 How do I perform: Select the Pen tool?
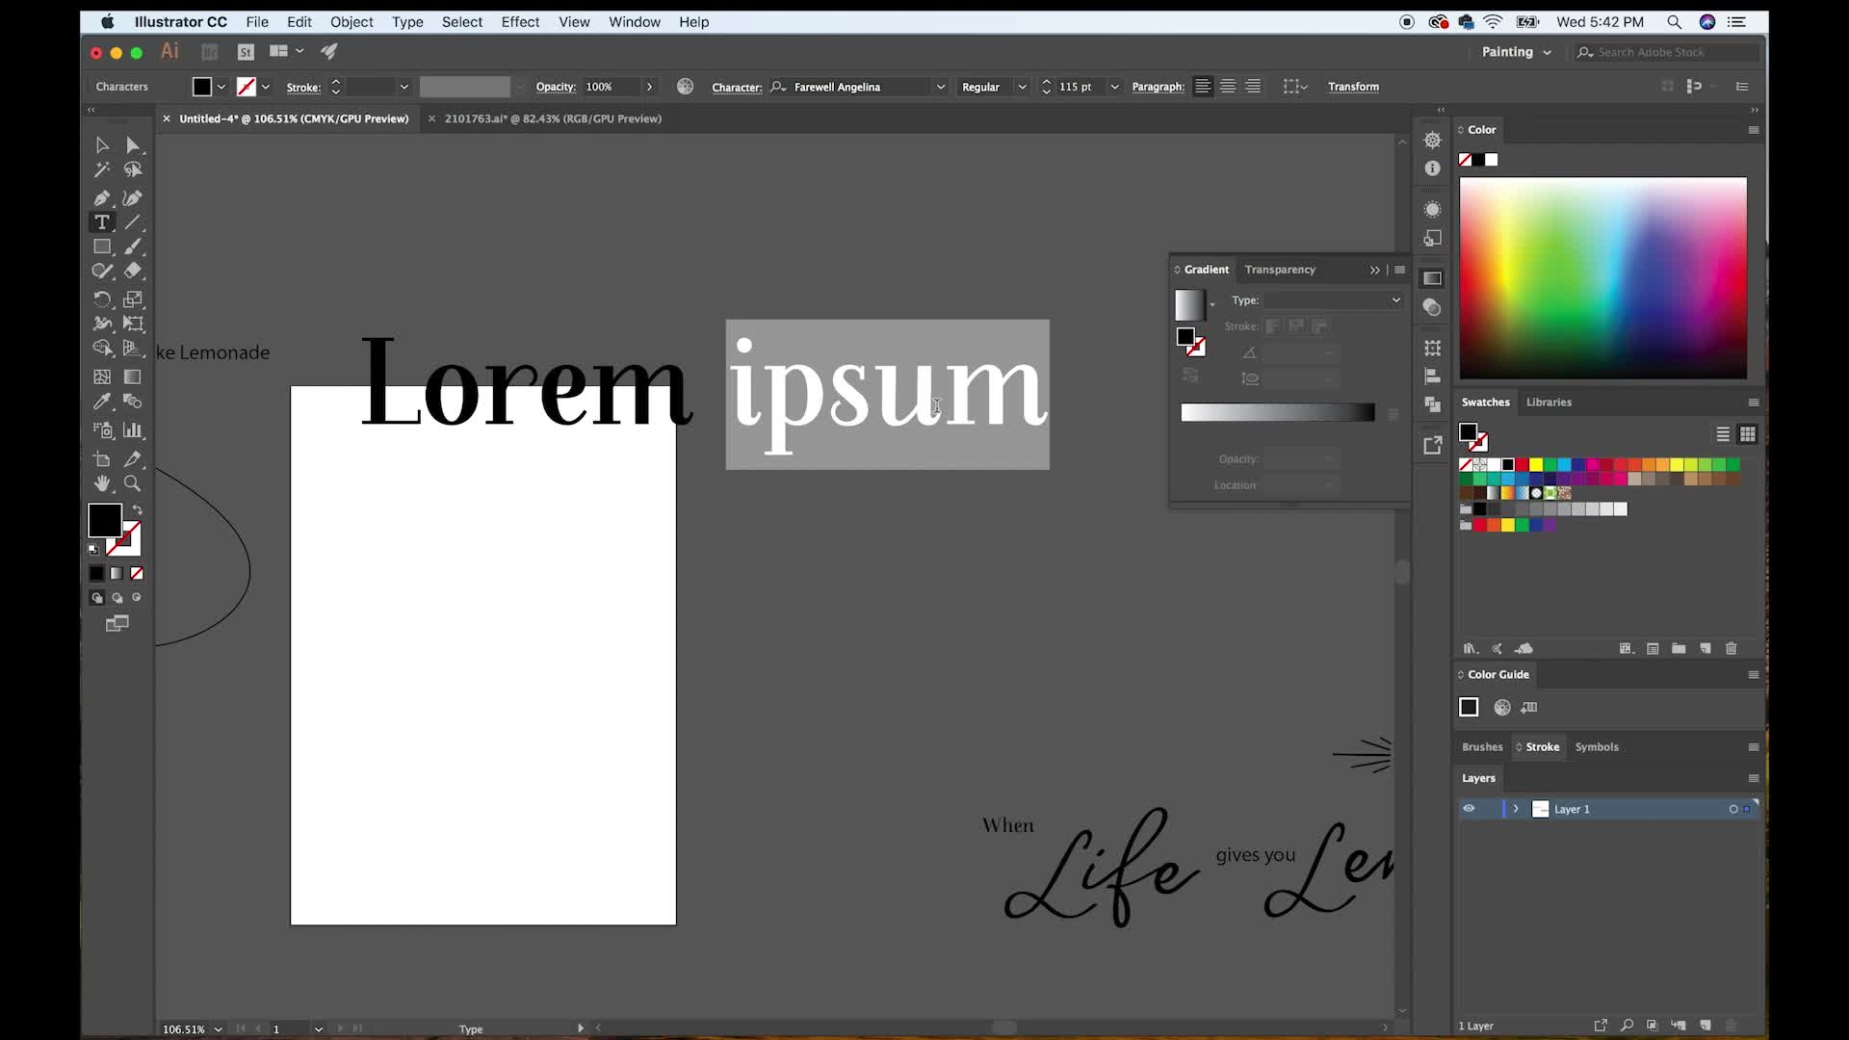[102, 198]
